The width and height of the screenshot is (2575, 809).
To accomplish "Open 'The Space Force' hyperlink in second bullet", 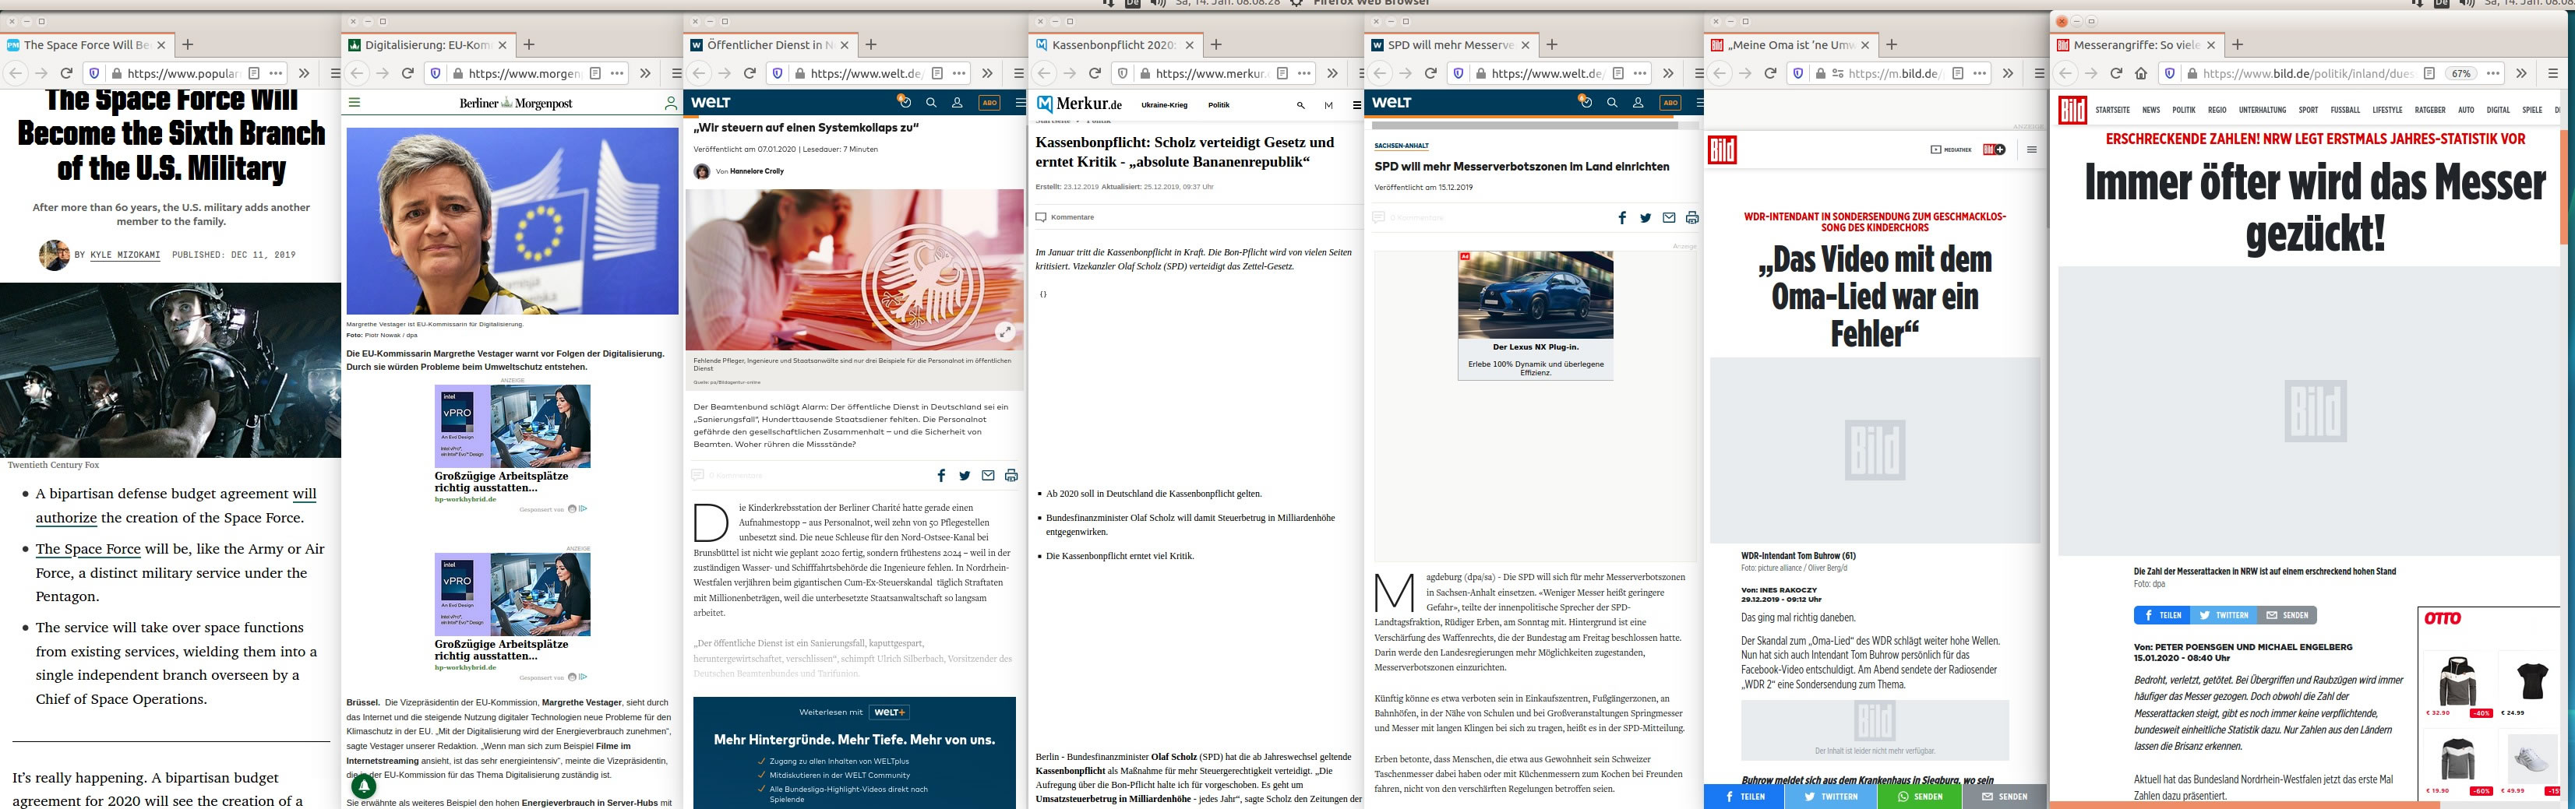I will pos(88,548).
